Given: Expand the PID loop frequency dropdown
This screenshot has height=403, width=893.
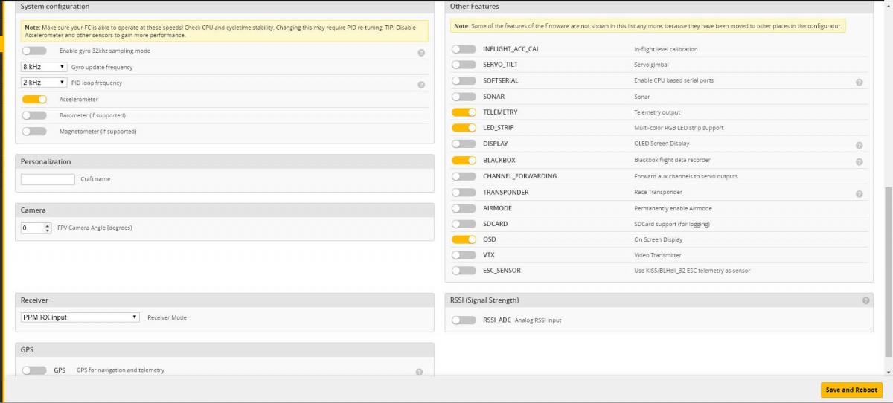Looking at the screenshot, I should [44, 83].
